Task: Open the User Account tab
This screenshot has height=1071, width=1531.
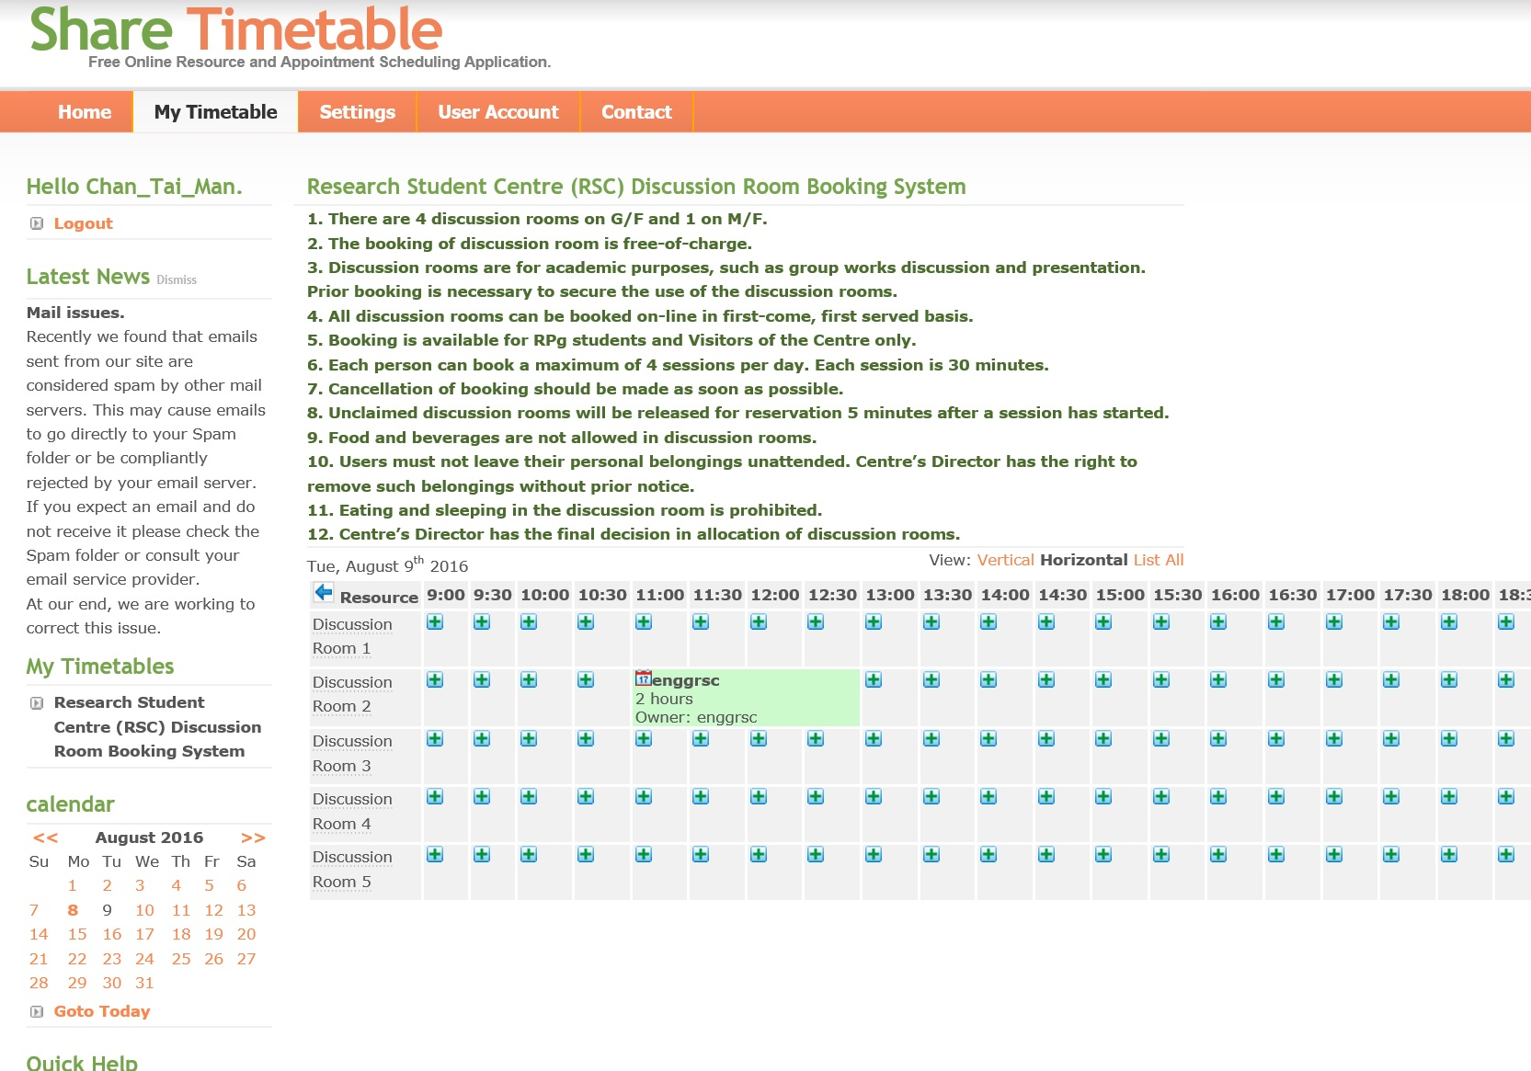Action: point(498,112)
